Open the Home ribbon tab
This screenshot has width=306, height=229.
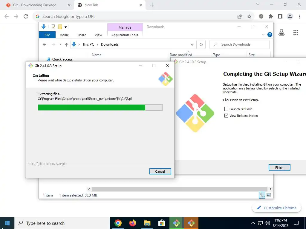click(x=64, y=35)
